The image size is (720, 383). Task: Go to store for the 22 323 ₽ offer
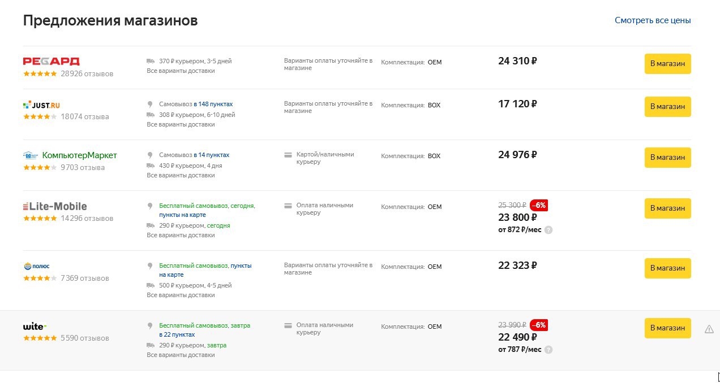pyautogui.click(x=668, y=268)
